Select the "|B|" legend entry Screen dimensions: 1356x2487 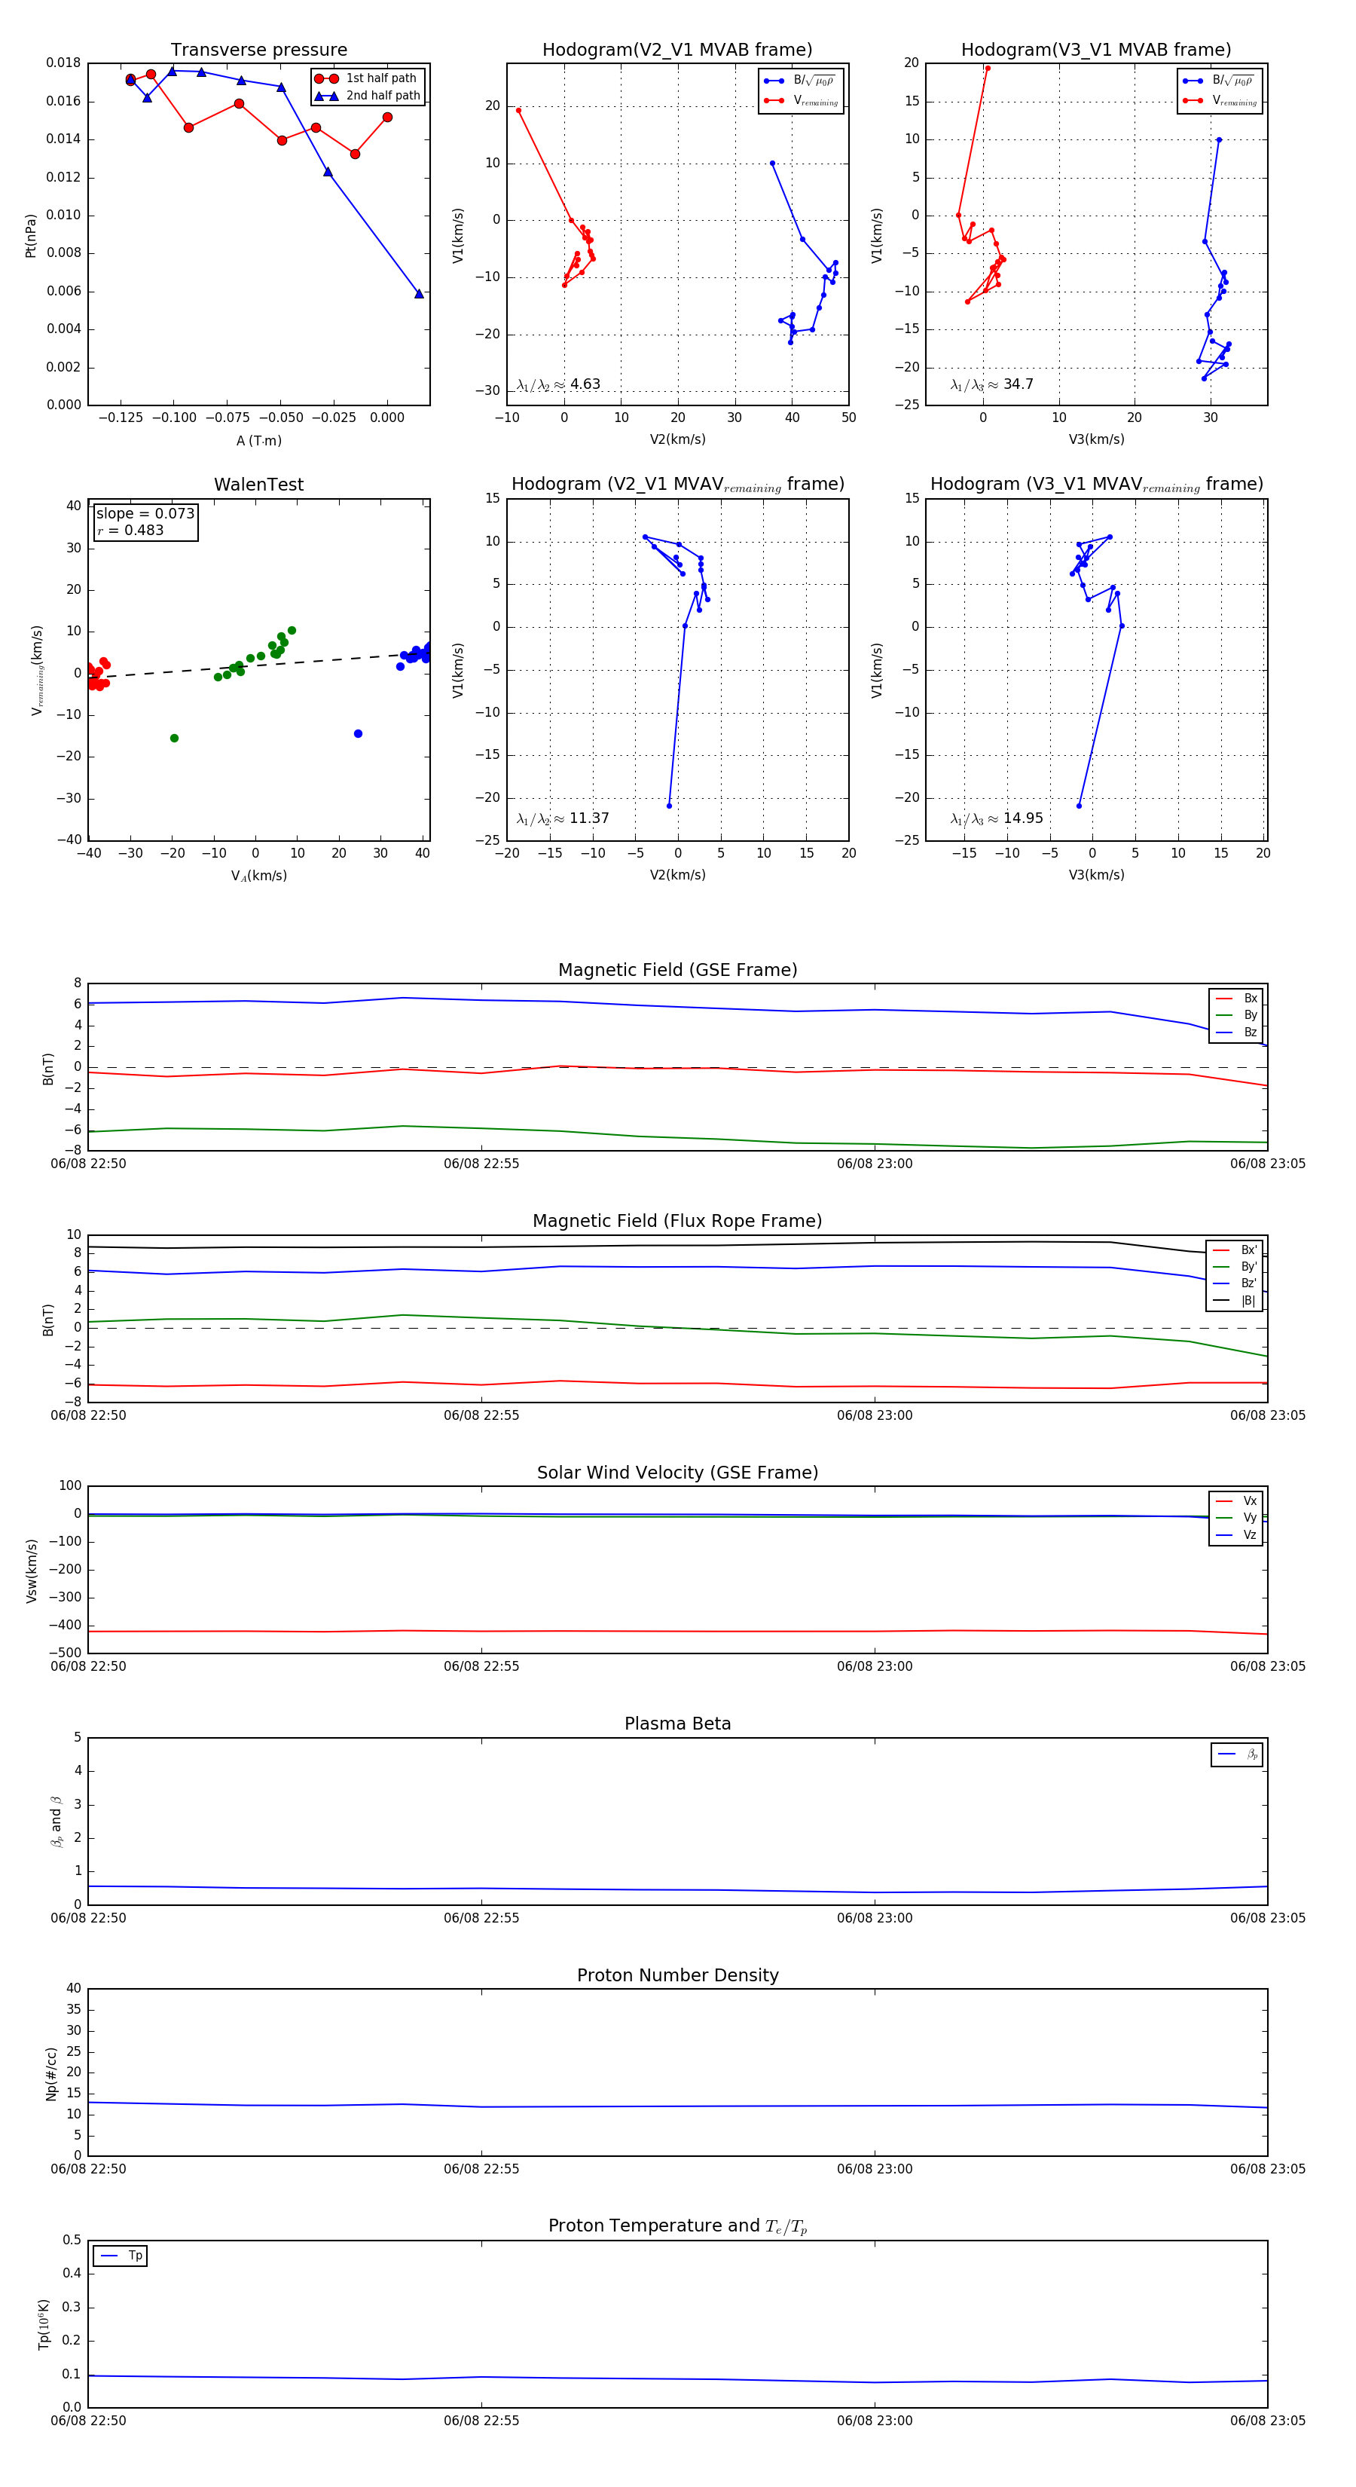coord(1235,1302)
